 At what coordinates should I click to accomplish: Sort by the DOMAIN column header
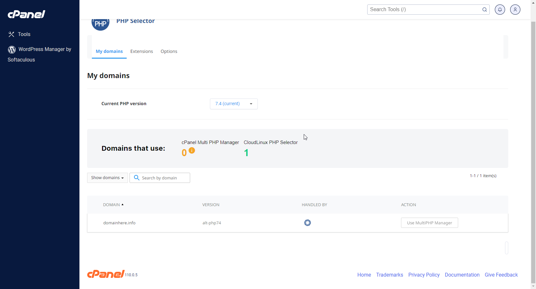point(113,205)
